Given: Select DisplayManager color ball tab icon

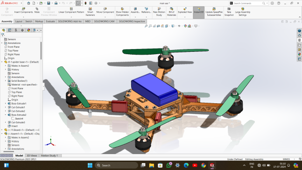Looking at the screenshot, I should tap(28, 30).
